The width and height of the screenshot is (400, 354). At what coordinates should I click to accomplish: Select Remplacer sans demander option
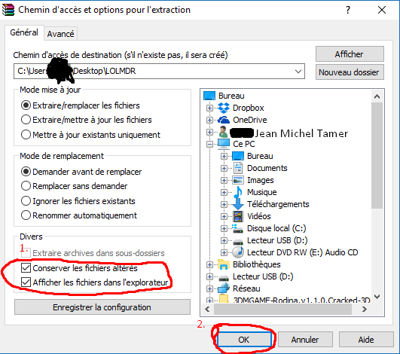[26, 186]
